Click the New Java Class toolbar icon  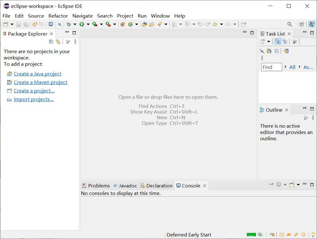tap(131, 24)
